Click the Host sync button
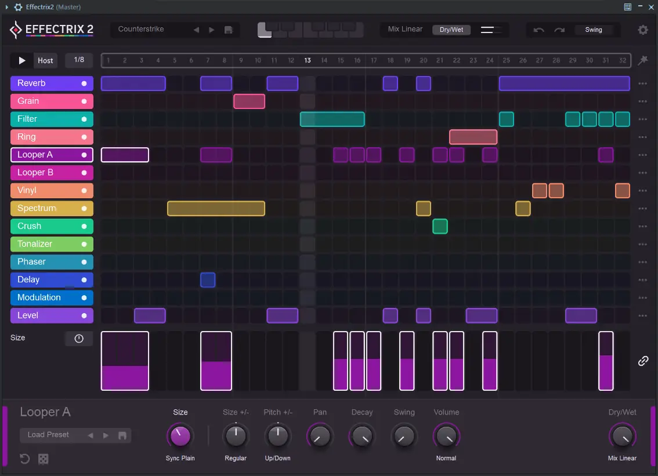This screenshot has height=476, width=658. pos(45,60)
